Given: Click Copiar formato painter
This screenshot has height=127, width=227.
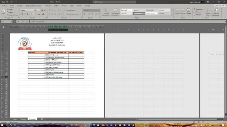Looking at the screenshot, I should click(12, 15).
